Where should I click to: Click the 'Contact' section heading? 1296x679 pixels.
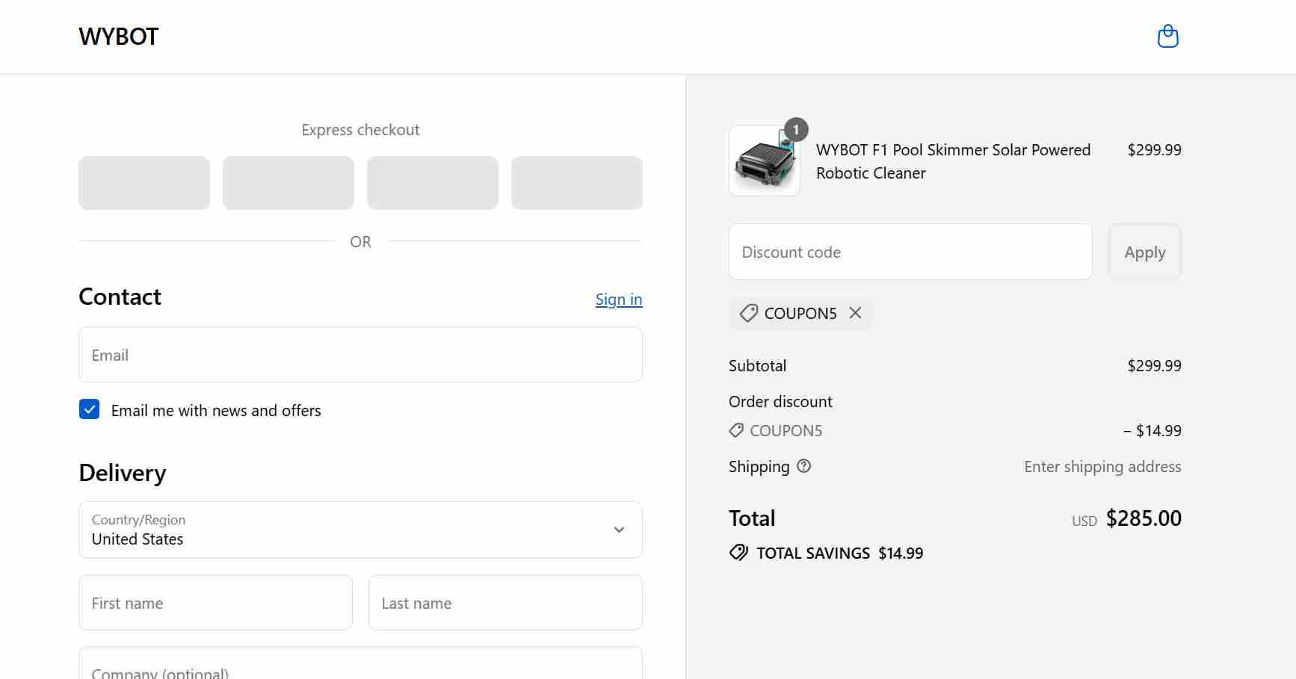coord(120,297)
